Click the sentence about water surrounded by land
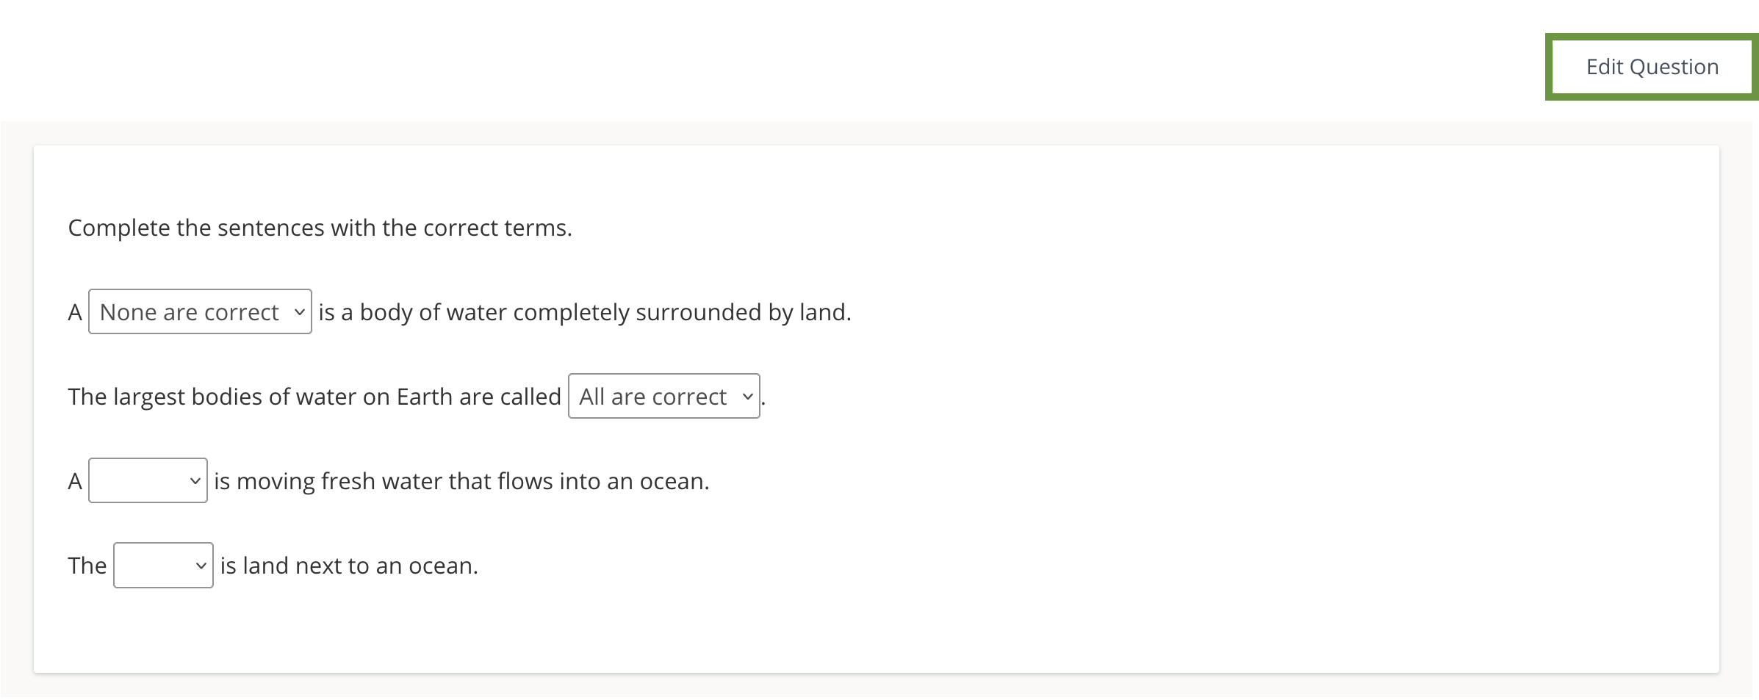The image size is (1759, 700). click(x=584, y=311)
